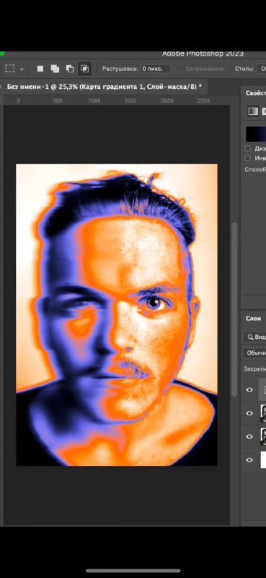The height and width of the screenshot is (578, 266).
Task: Choose the New selection mode icon
Action: [40, 69]
